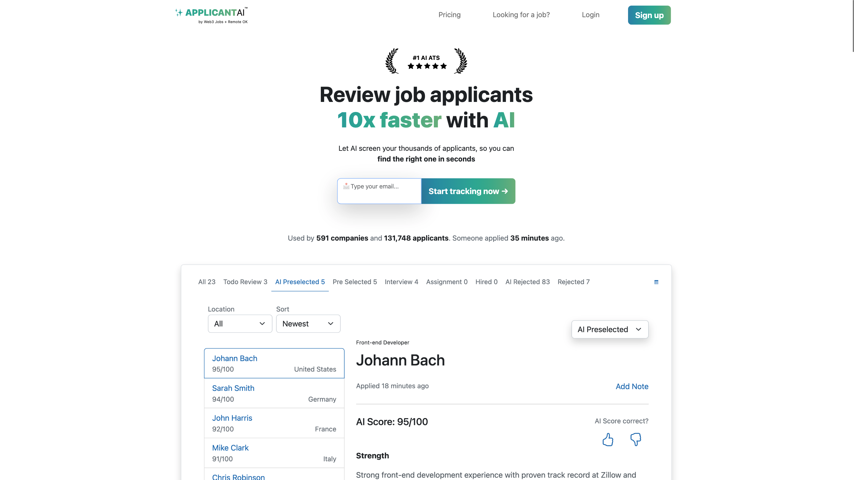View the AI Rejected 83 tab
Screen dimensions: 854x480
pos(528,282)
